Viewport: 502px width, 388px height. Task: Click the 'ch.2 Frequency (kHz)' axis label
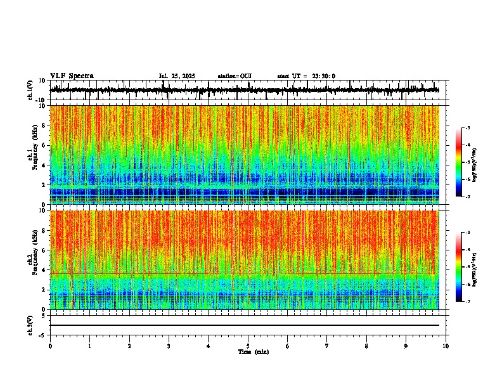[33, 253]
